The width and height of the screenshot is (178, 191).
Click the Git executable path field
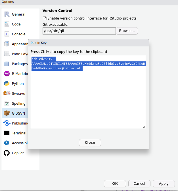(x=79, y=31)
